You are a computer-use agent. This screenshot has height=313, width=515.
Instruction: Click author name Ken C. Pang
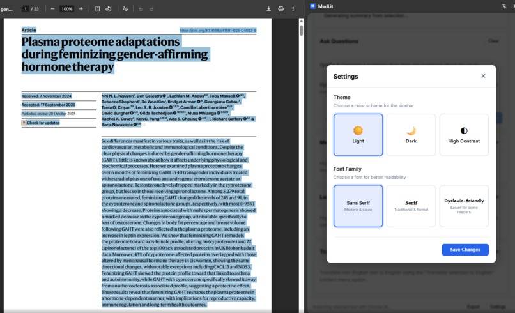coord(148,119)
